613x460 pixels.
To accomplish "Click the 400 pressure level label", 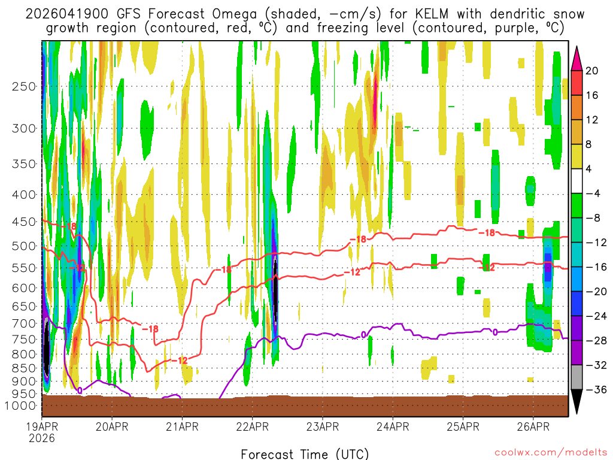I will pos(24,195).
